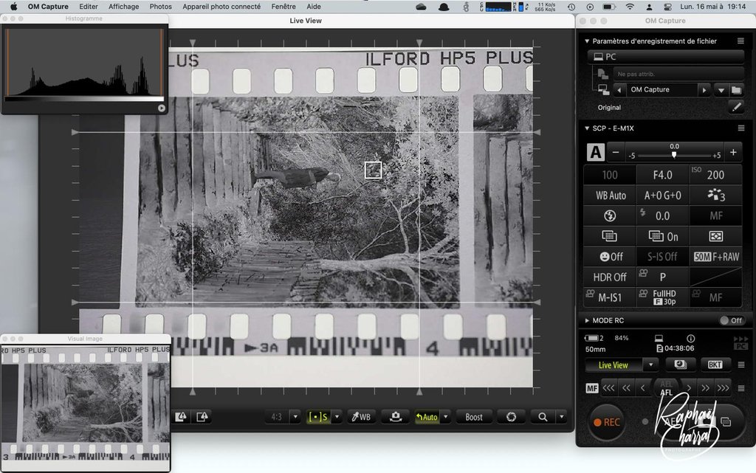The width and height of the screenshot is (756, 473).
Task: Open the Editer menu
Action: (89, 7)
